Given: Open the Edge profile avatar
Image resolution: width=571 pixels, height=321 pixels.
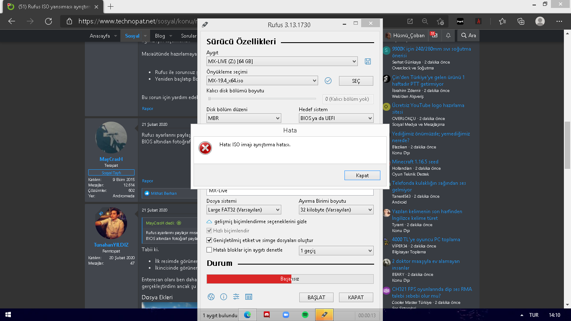Looking at the screenshot, I should 540,21.
